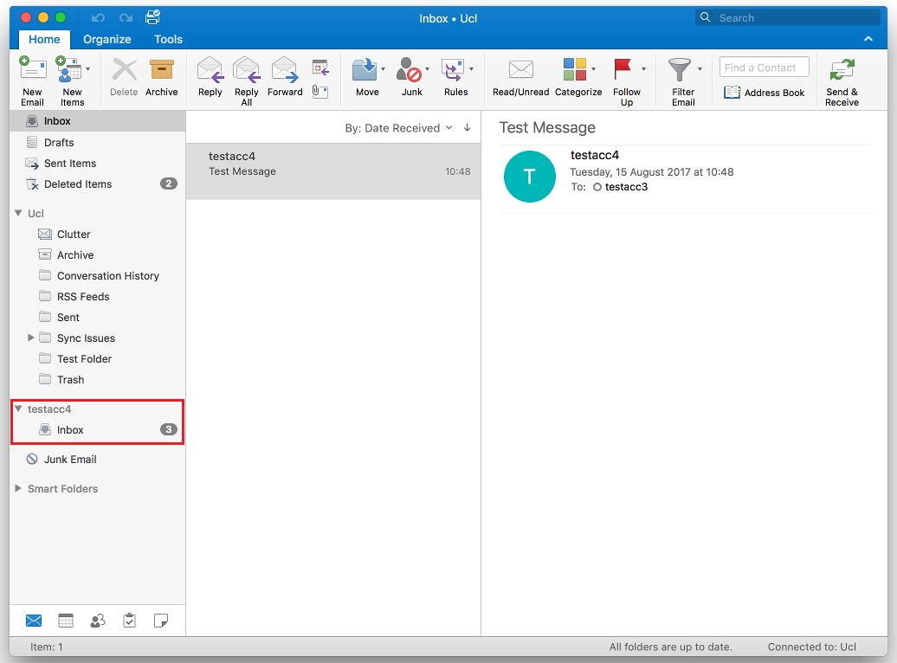Open the Address Book

(x=765, y=92)
